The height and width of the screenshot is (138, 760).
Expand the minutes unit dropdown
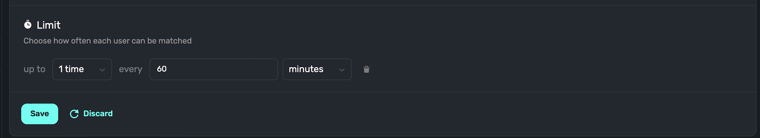[317, 69]
